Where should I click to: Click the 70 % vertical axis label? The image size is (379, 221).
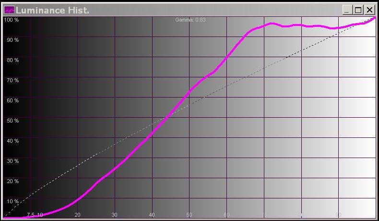12,80
